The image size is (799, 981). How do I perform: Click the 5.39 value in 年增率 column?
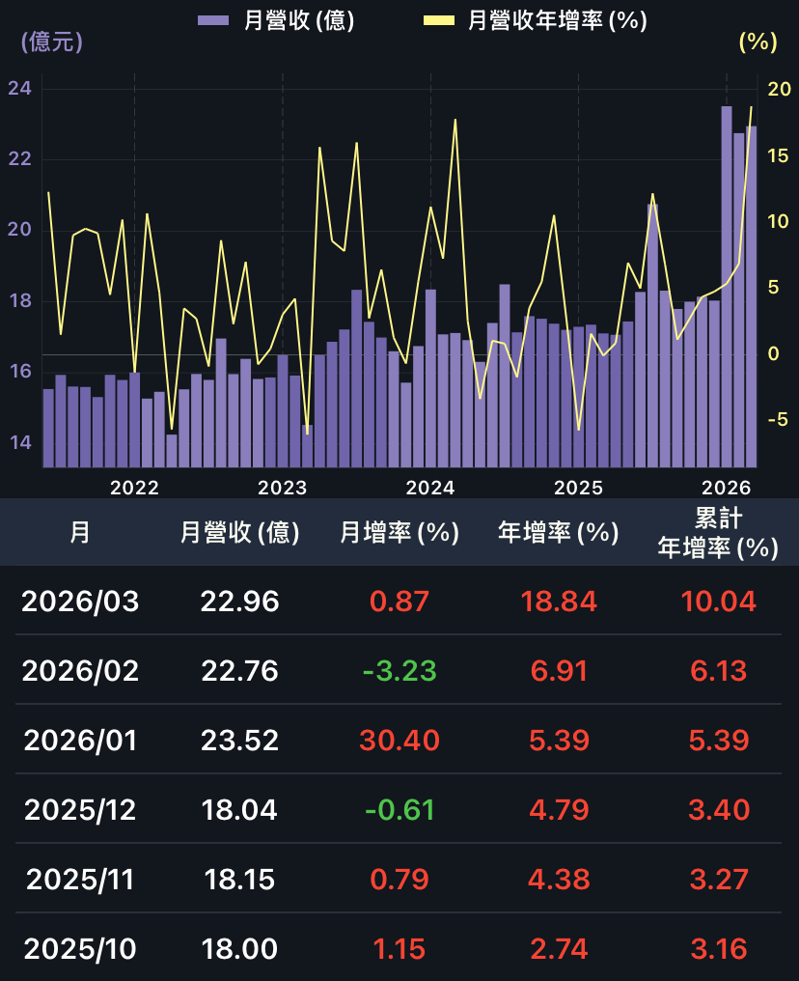(x=559, y=741)
